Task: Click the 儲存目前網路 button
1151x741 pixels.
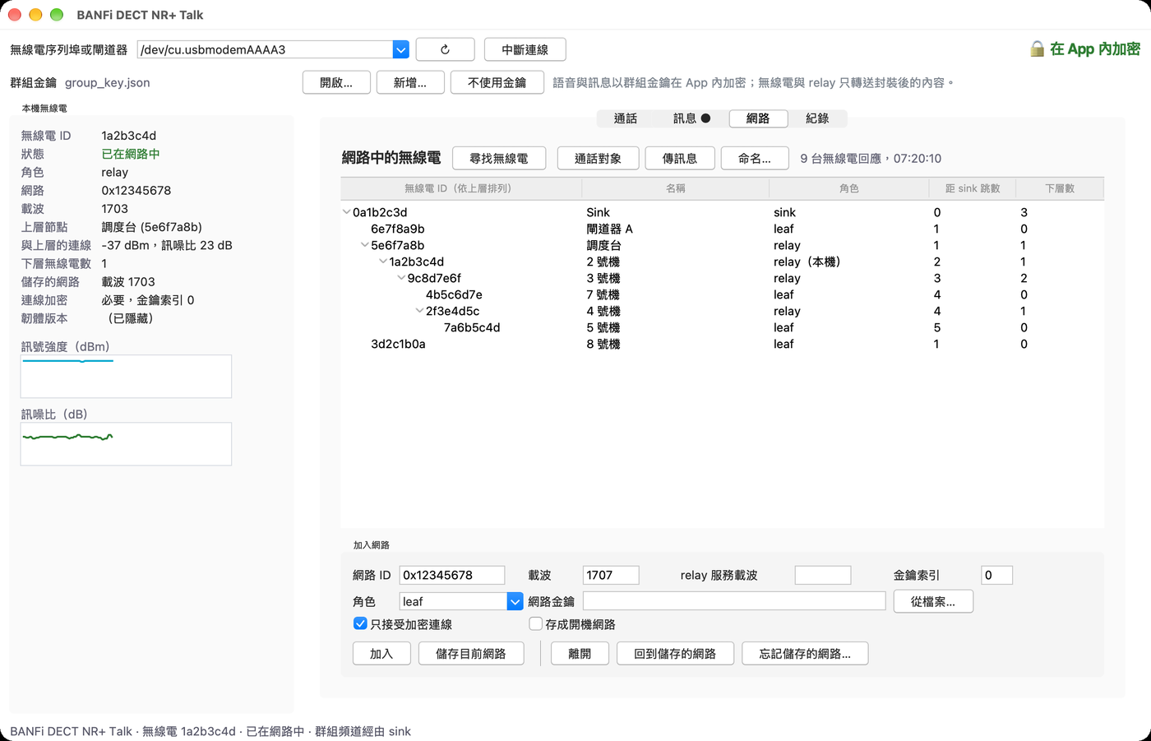Action: tap(471, 654)
